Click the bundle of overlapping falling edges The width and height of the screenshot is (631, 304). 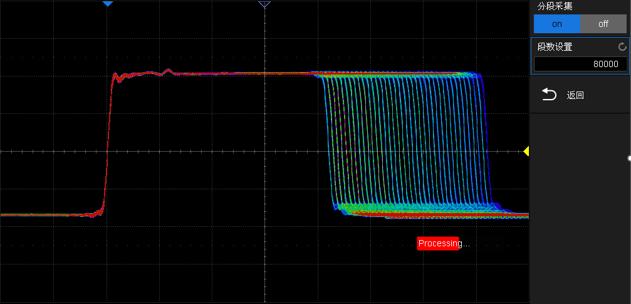pos(407,144)
